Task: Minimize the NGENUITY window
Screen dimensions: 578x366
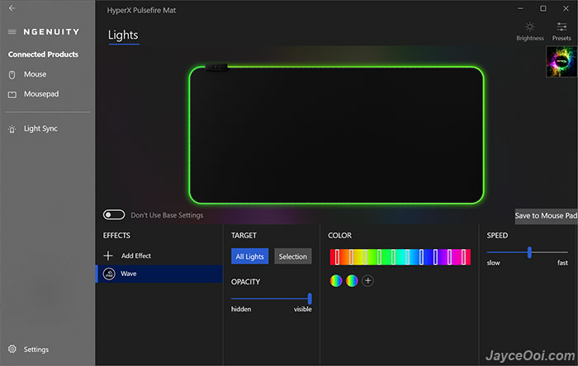Action: (x=520, y=8)
